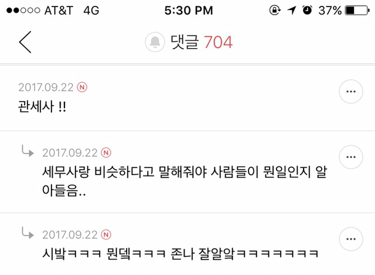Click the N badge on 세무사랑 reply
Viewport: 375px width, 275px height.
[x=106, y=153]
